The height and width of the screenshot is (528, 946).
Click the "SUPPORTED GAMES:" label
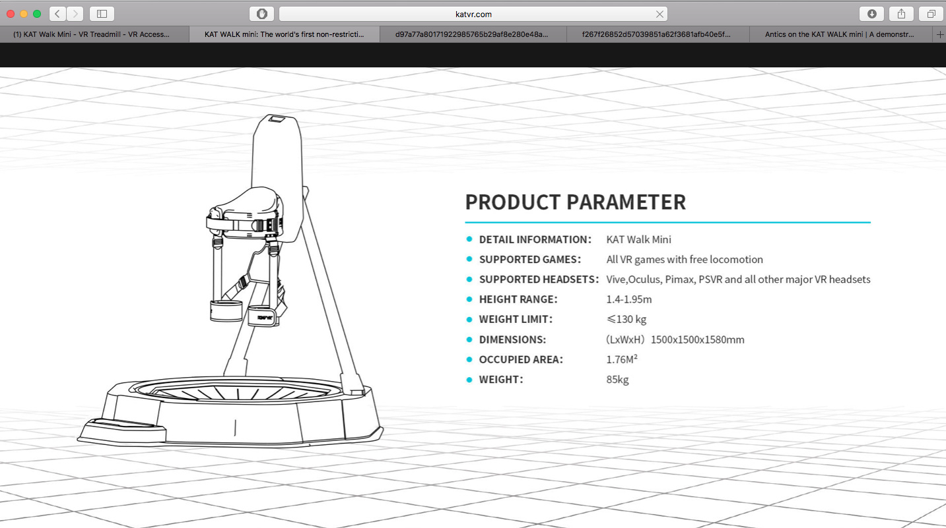coord(530,260)
